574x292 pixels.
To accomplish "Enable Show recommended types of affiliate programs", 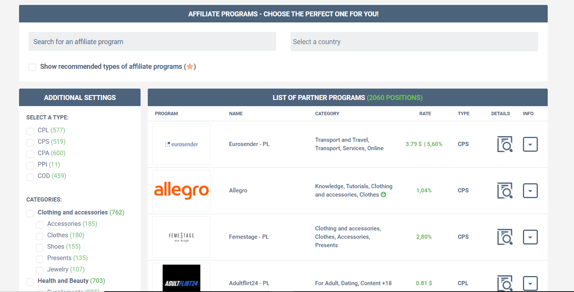I will (32, 67).
